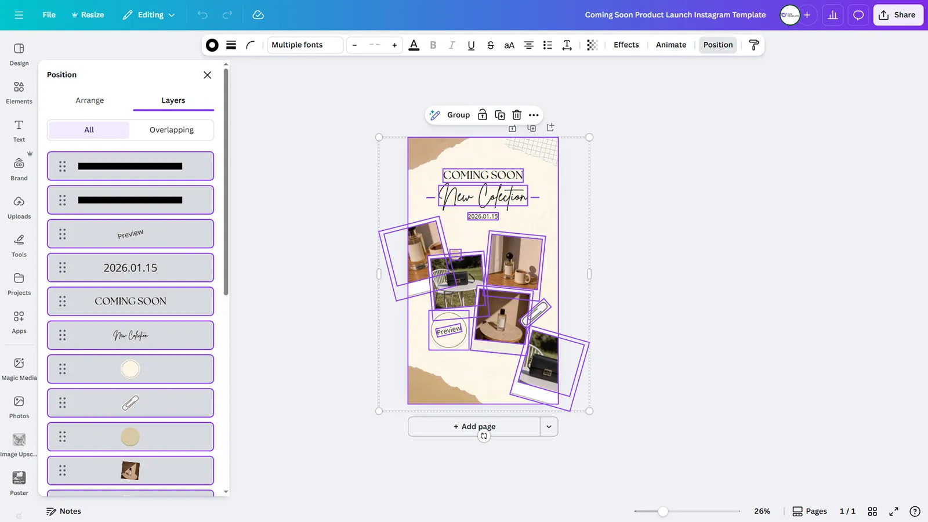The image size is (928, 522).
Task: Open the transparency checkerboard icon
Action: 592,45
